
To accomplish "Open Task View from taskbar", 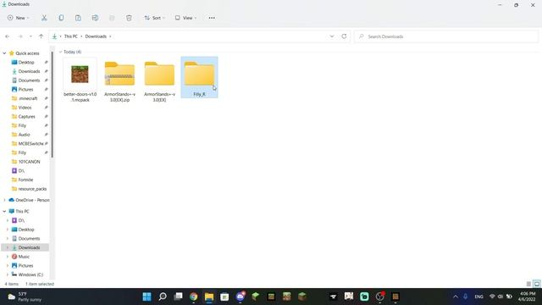I will pyautogui.click(x=178, y=297).
